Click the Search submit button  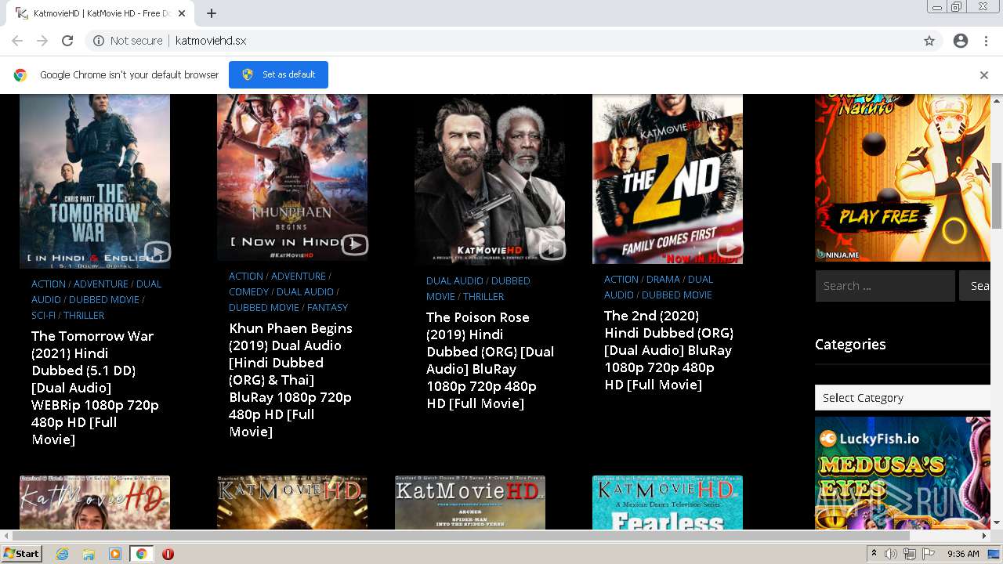click(975, 286)
